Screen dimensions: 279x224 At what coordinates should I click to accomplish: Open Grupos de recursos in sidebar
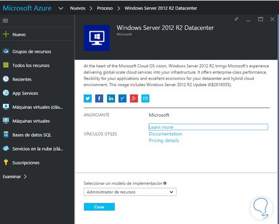tap(31, 52)
